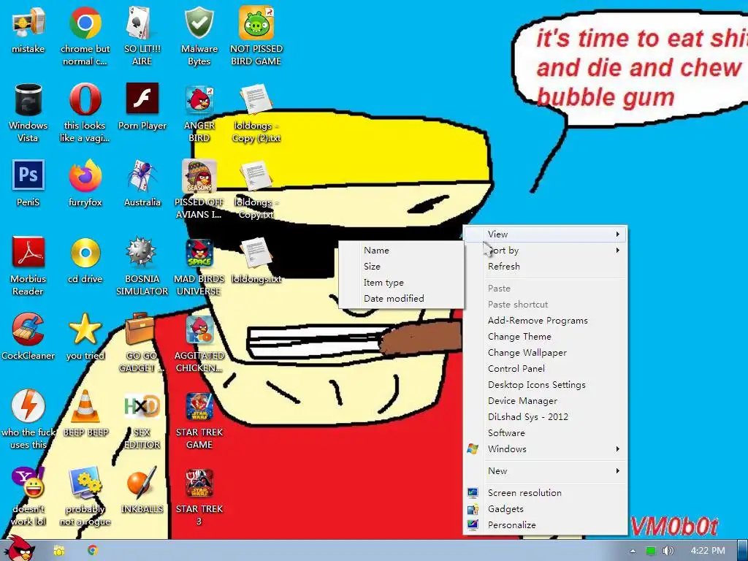The image size is (748, 561).
Task: Choose Change Theme in context menu
Action: pos(545,337)
